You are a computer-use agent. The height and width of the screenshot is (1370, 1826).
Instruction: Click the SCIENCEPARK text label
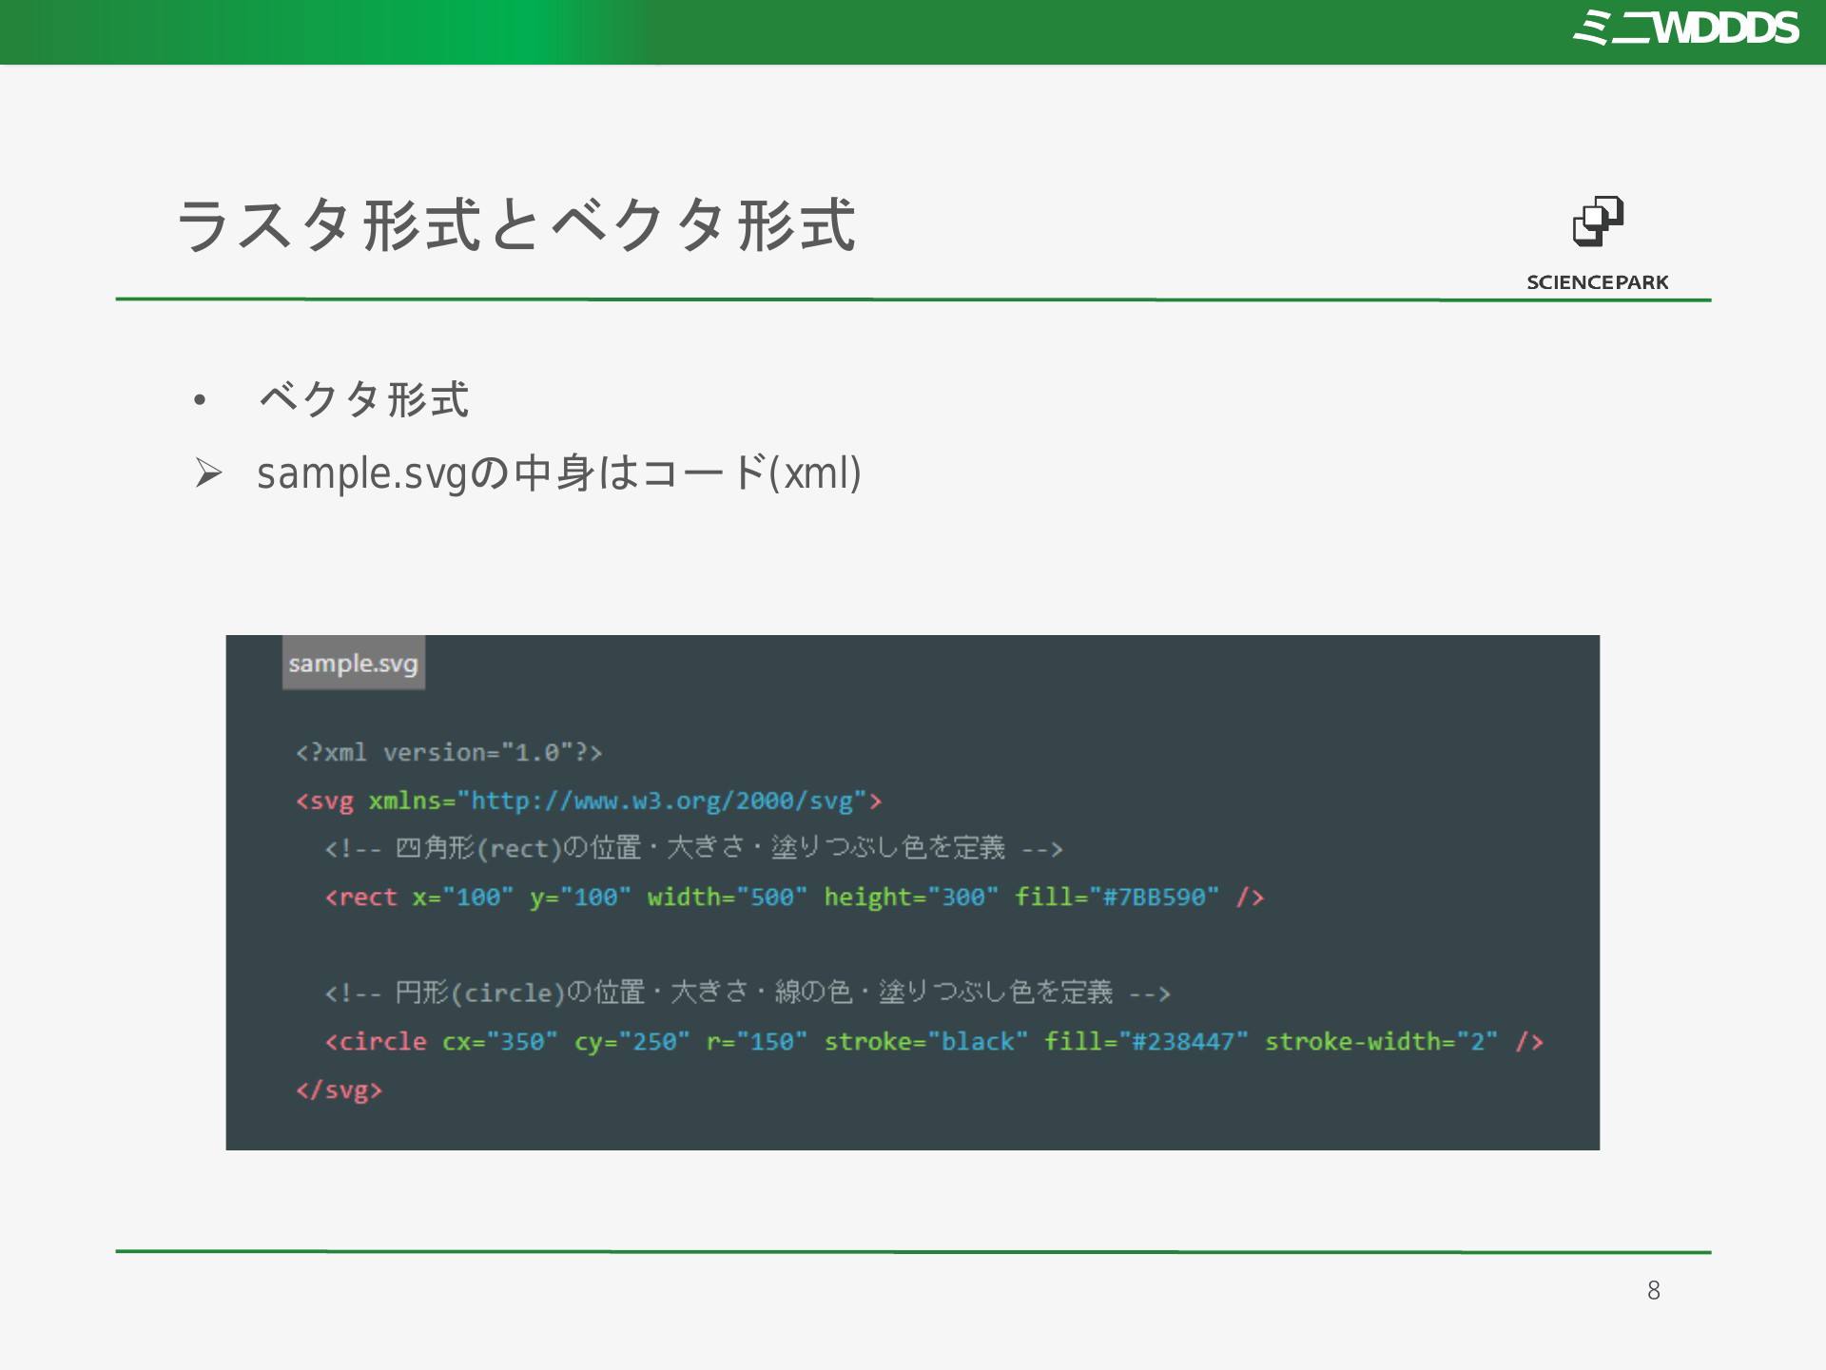1598,282
